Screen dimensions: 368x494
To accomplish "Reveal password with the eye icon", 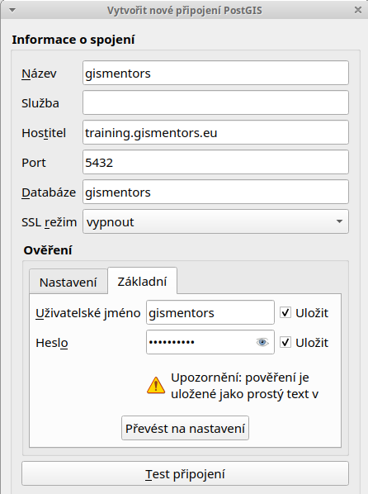I will [x=262, y=342].
